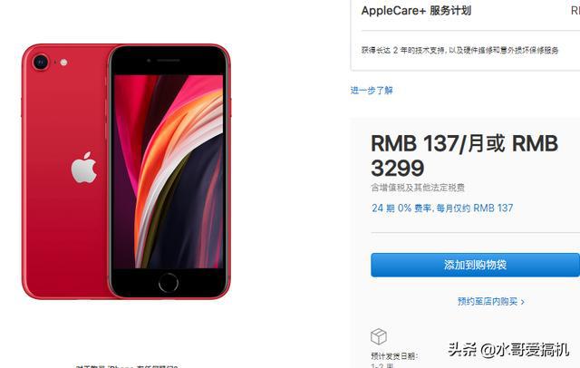
Task: Click the chevron after 预约至店内购买
Action: tap(523, 302)
